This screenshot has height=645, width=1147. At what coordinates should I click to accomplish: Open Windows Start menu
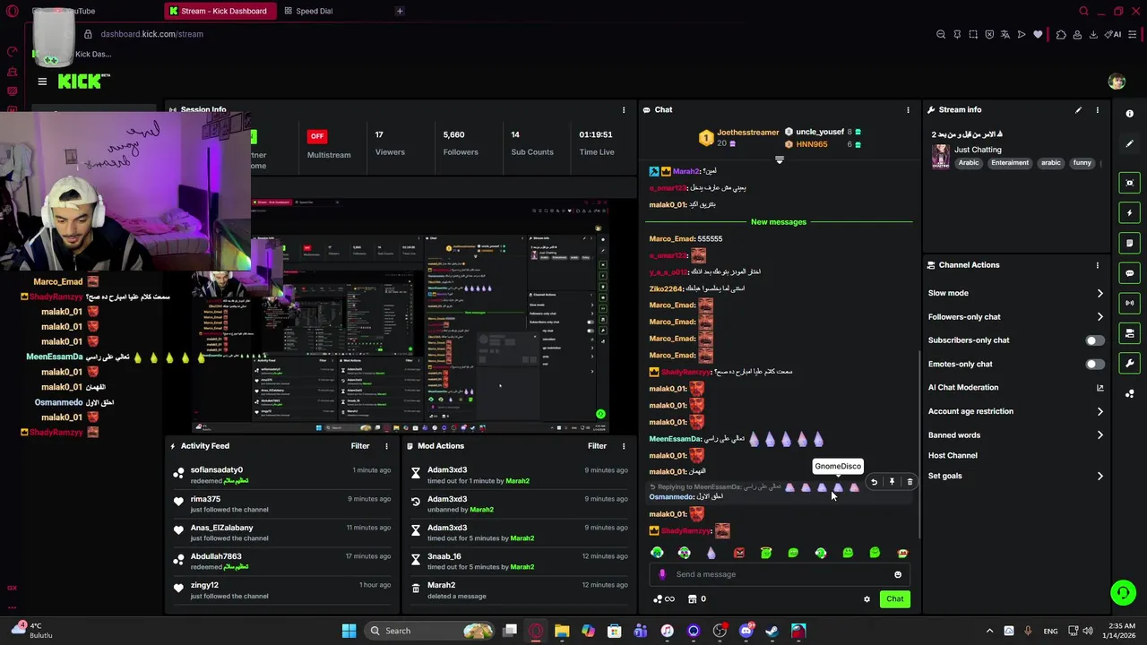tap(349, 631)
